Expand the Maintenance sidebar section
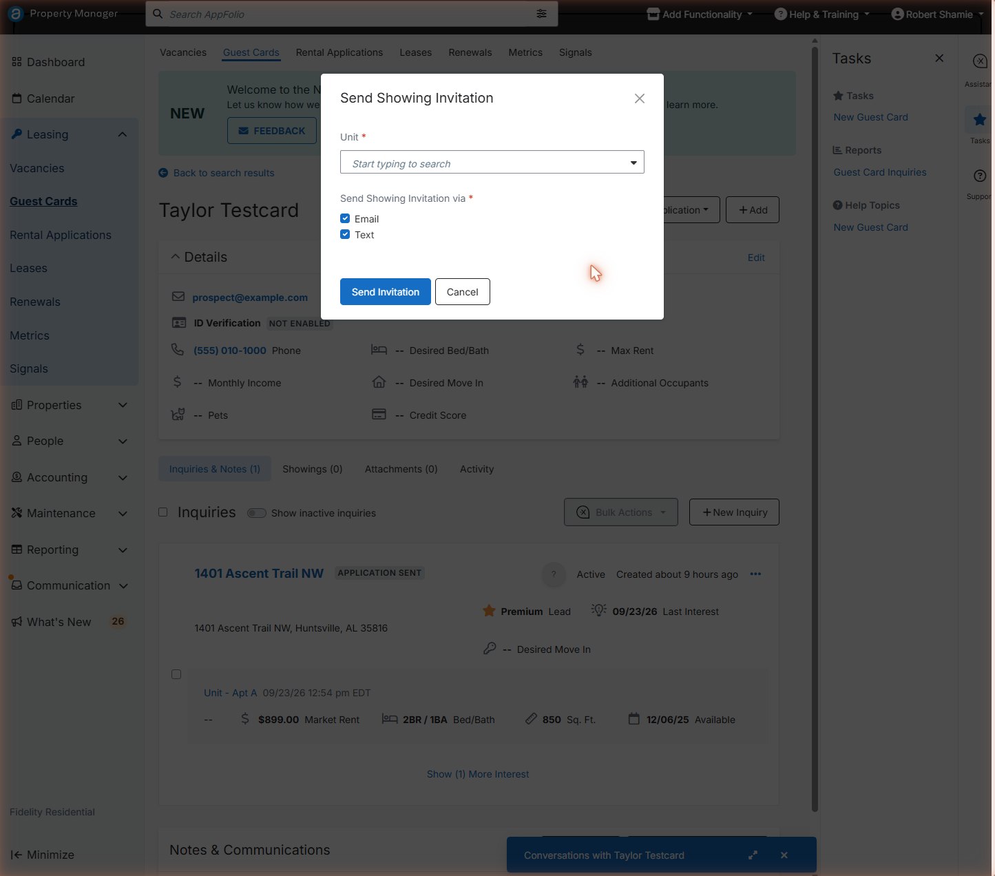995x876 pixels. click(123, 513)
